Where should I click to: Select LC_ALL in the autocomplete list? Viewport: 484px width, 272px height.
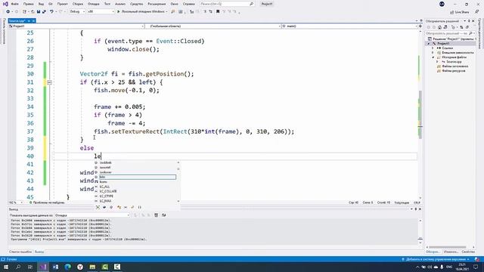coord(104,187)
